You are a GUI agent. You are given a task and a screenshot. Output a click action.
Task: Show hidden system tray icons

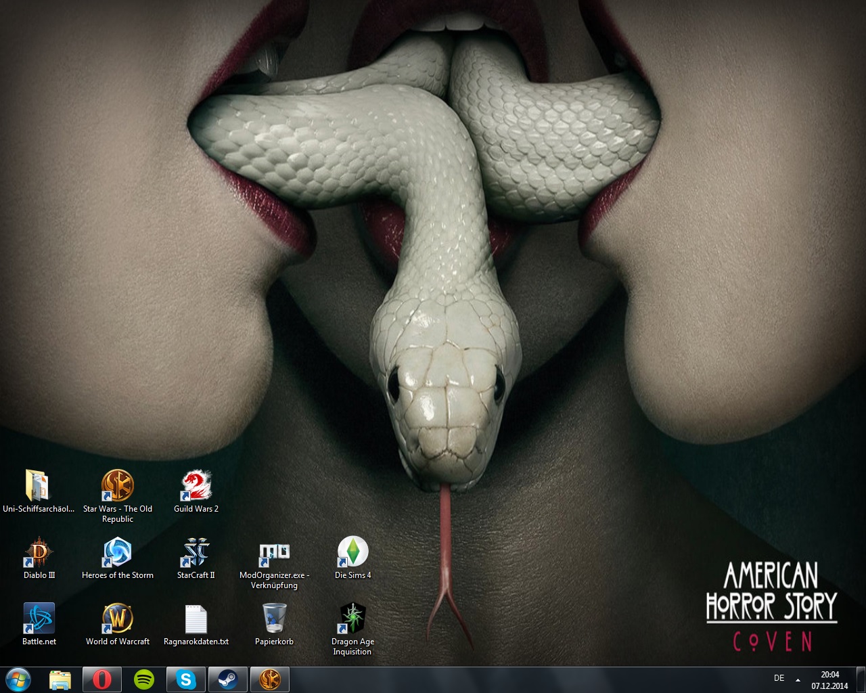(x=798, y=679)
